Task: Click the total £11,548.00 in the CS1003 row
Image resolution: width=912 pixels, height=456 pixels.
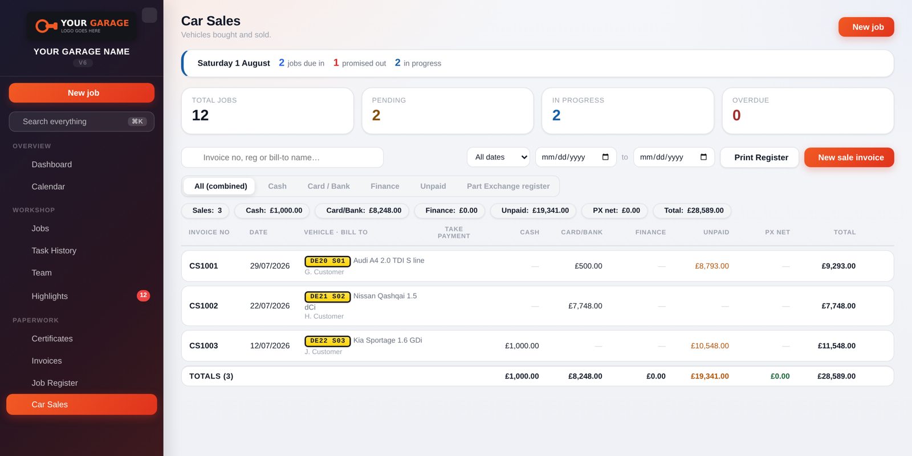Action: click(836, 346)
